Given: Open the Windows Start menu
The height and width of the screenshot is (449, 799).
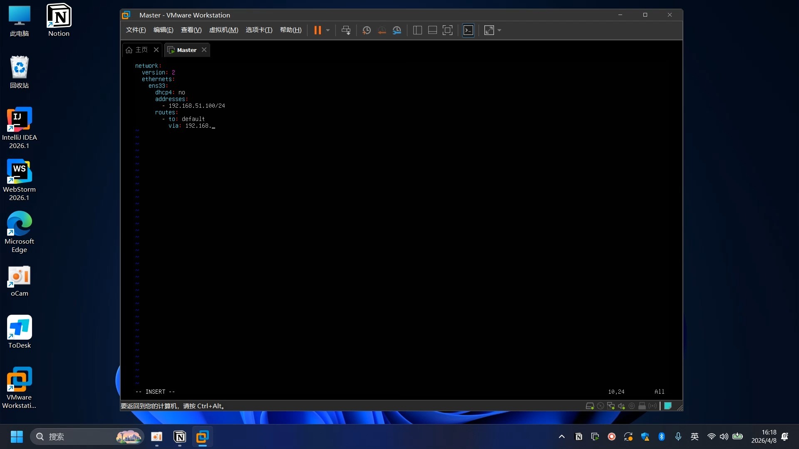Looking at the screenshot, I should pyautogui.click(x=17, y=437).
